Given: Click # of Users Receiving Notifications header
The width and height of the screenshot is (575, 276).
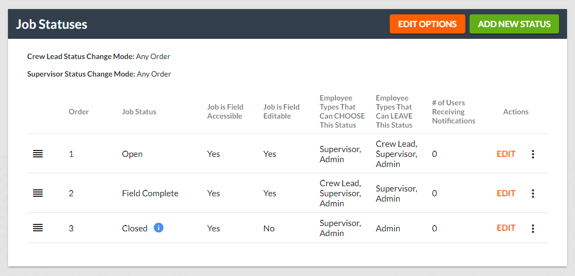Looking at the screenshot, I should (x=454, y=112).
